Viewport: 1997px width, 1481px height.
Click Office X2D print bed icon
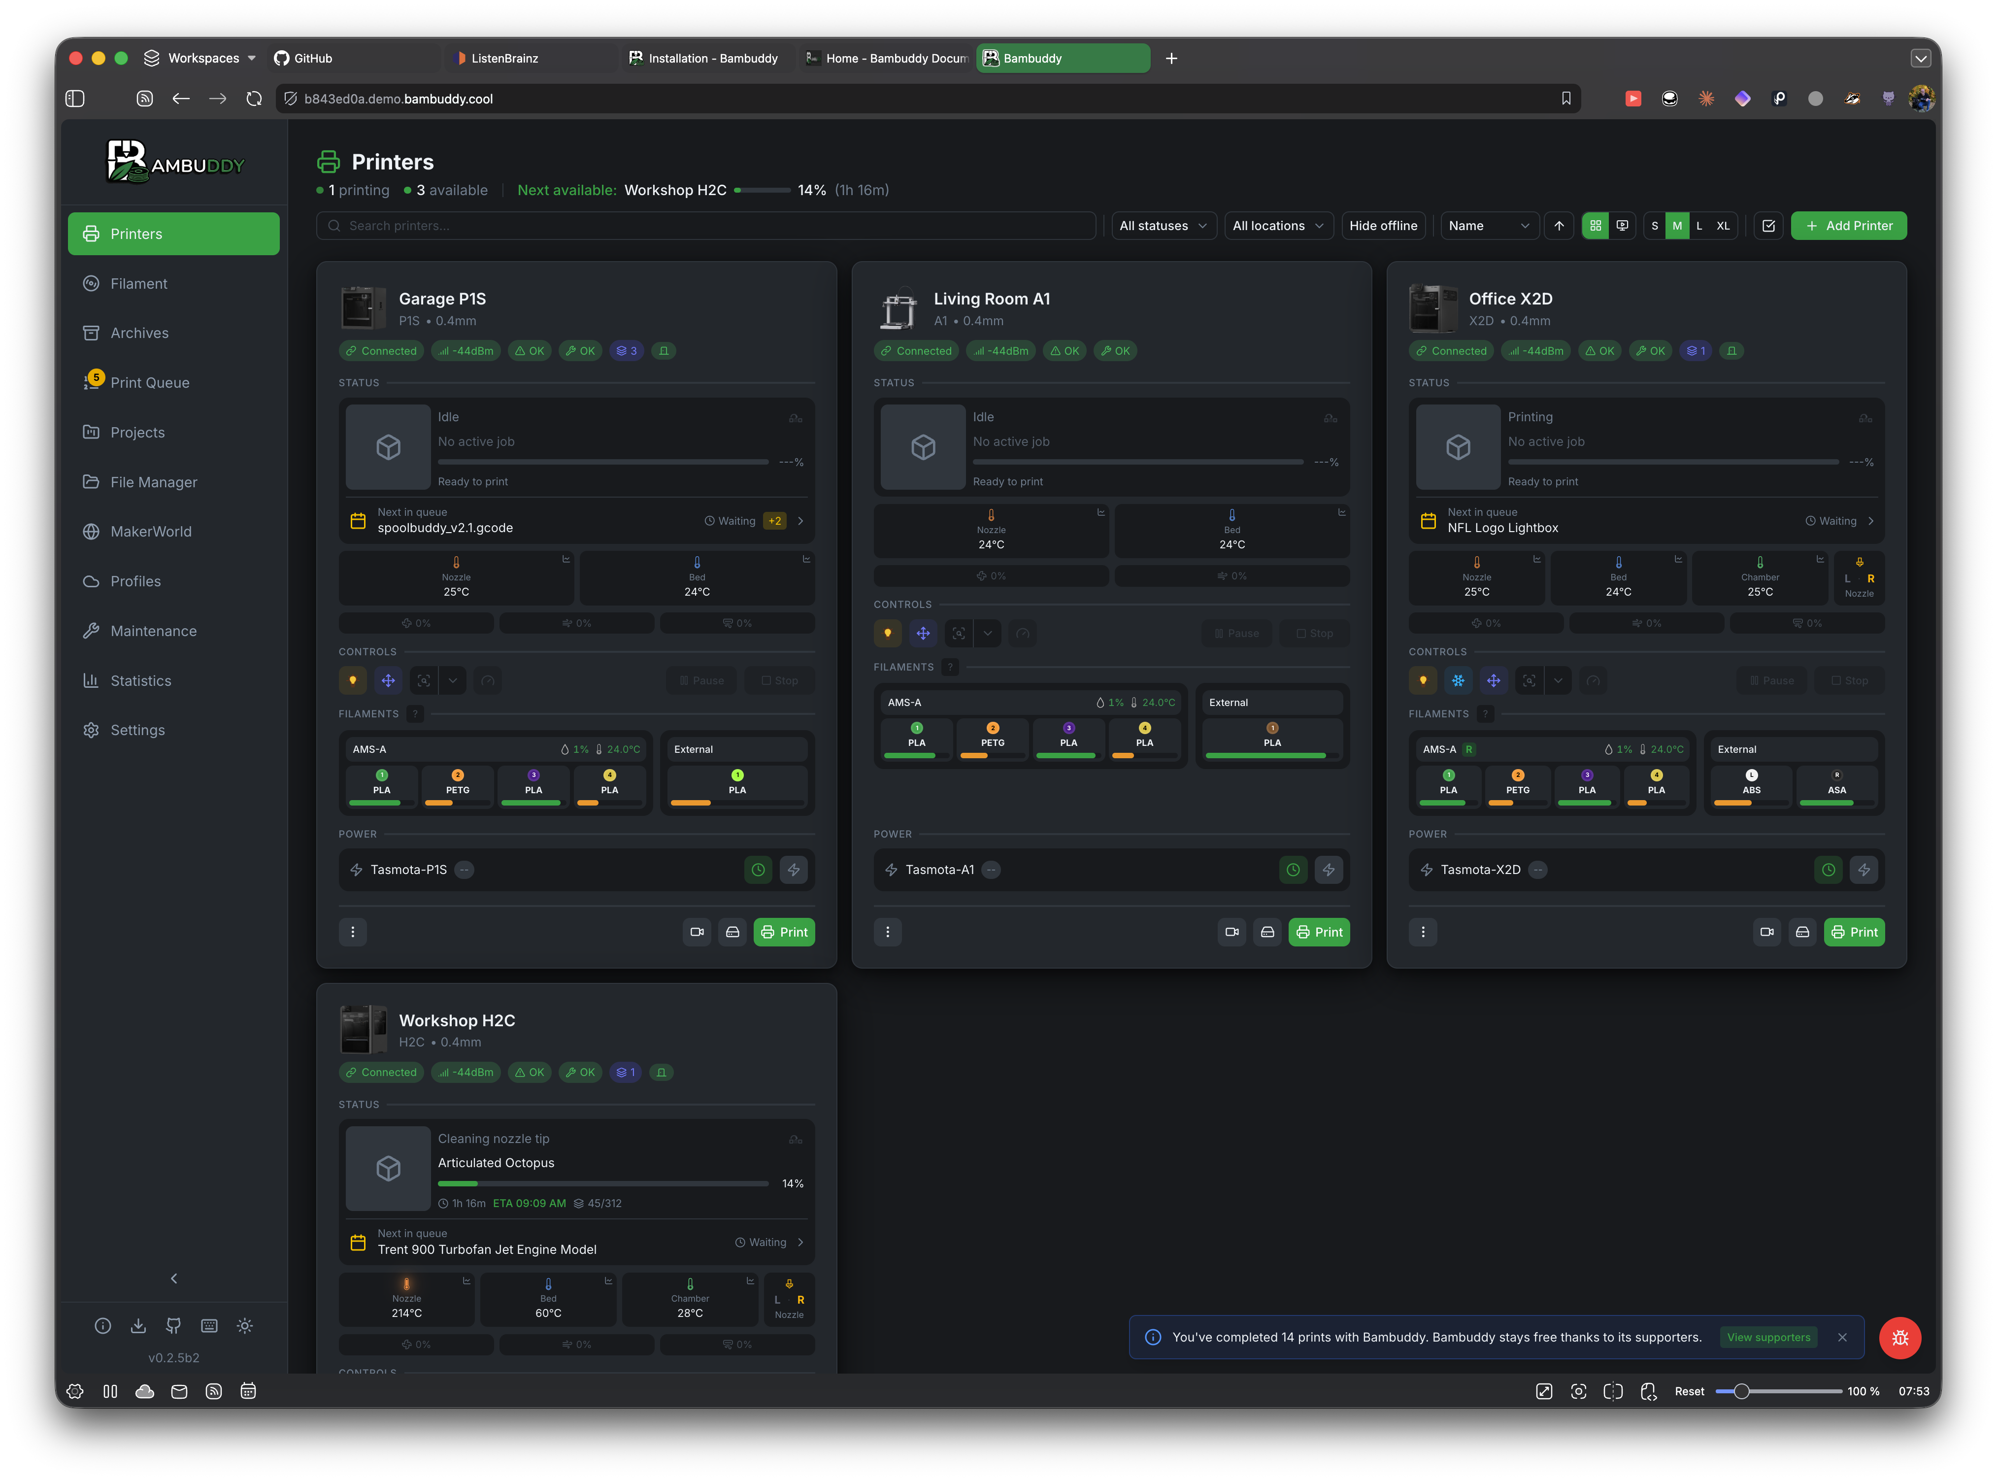click(1802, 932)
